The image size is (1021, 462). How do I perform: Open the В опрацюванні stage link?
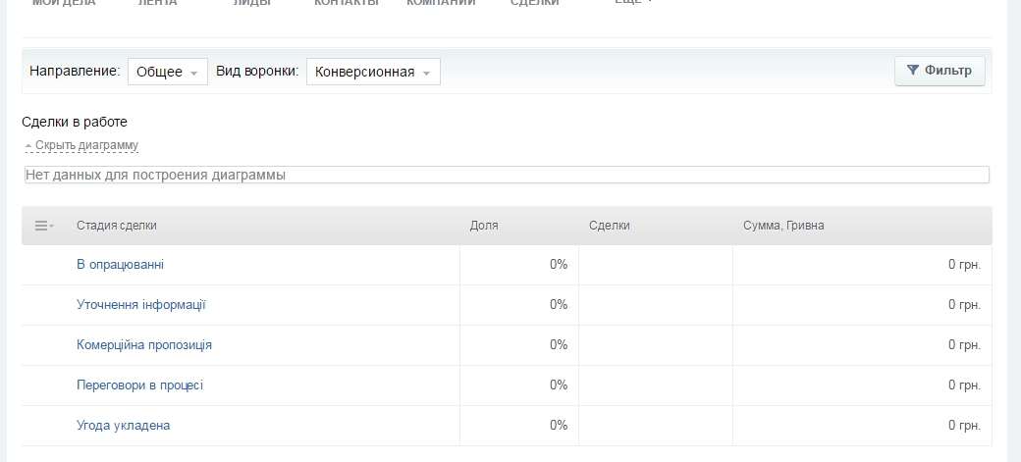[x=120, y=264]
